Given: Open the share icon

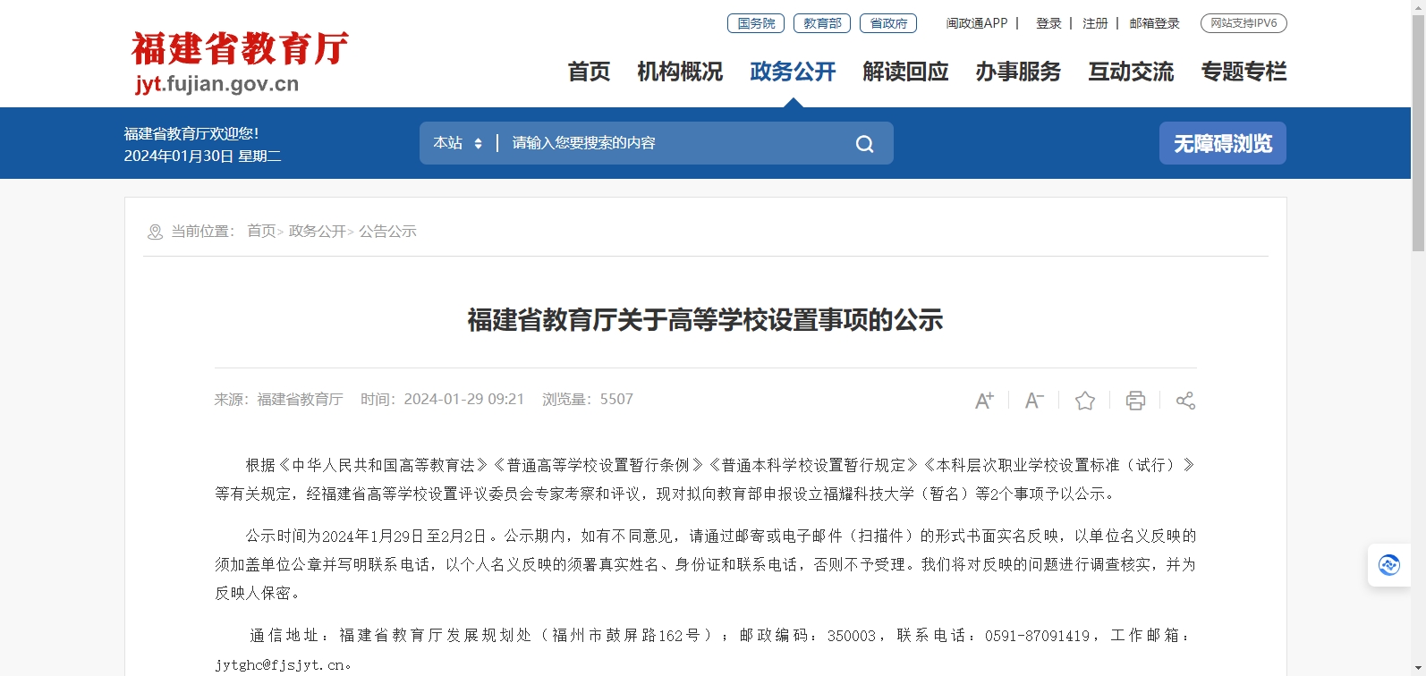Looking at the screenshot, I should coord(1185,401).
